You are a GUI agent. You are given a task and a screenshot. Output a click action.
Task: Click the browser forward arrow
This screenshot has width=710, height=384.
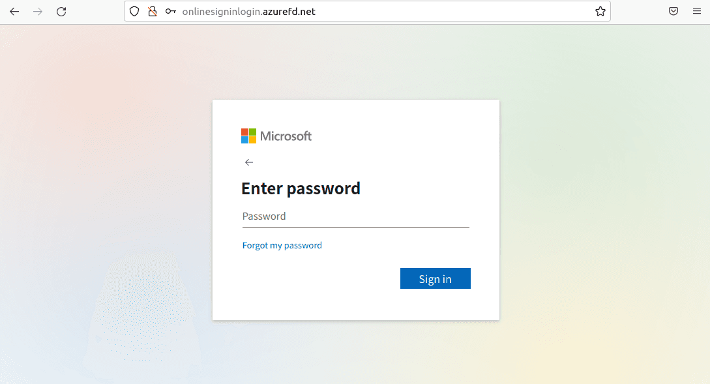[38, 11]
